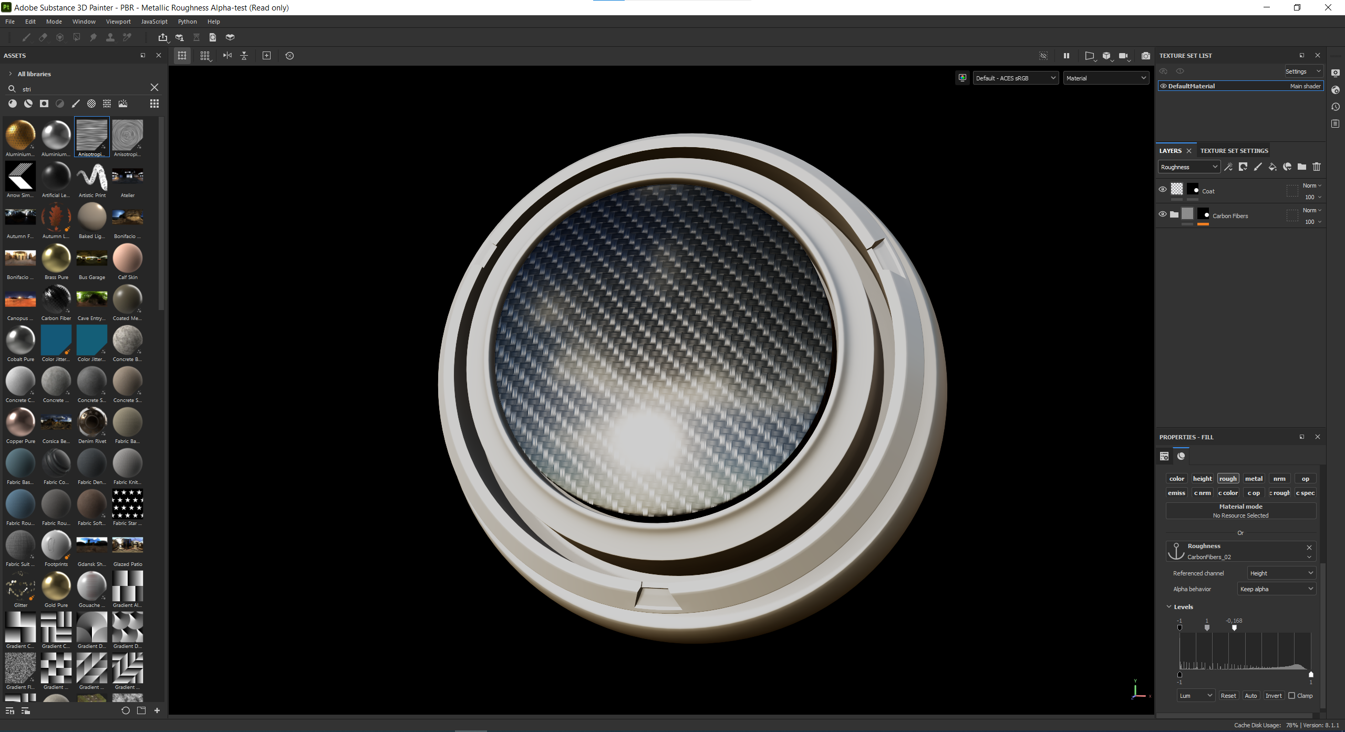Click the Invert button in Levels
Image resolution: width=1345 pixels, height=732 pixels.
(x=1273, y=695)
